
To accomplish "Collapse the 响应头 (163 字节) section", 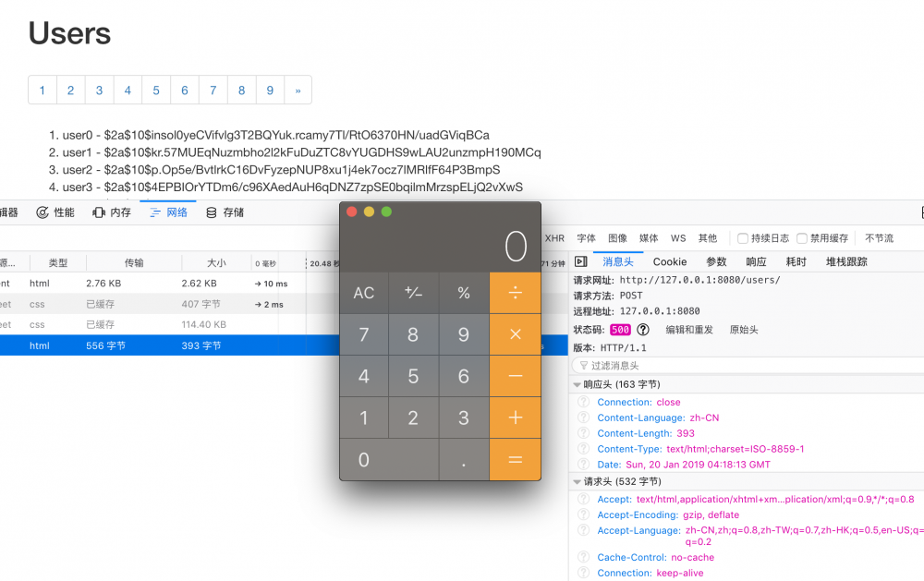I will [x=577, y=383].
